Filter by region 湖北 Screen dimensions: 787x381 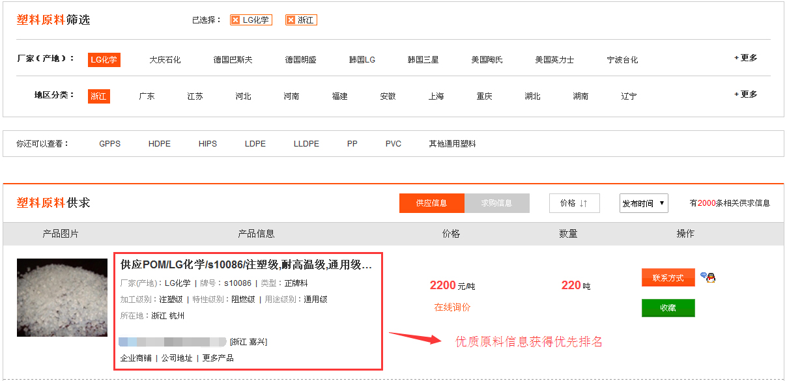532,96
